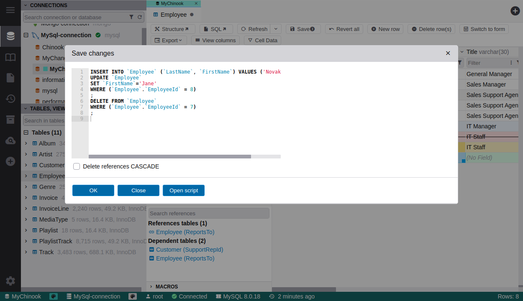Image resolution: width=523 pixels, height=301 pixels.
Task: Open the hamburger menu icon
Action: [10, 10]
